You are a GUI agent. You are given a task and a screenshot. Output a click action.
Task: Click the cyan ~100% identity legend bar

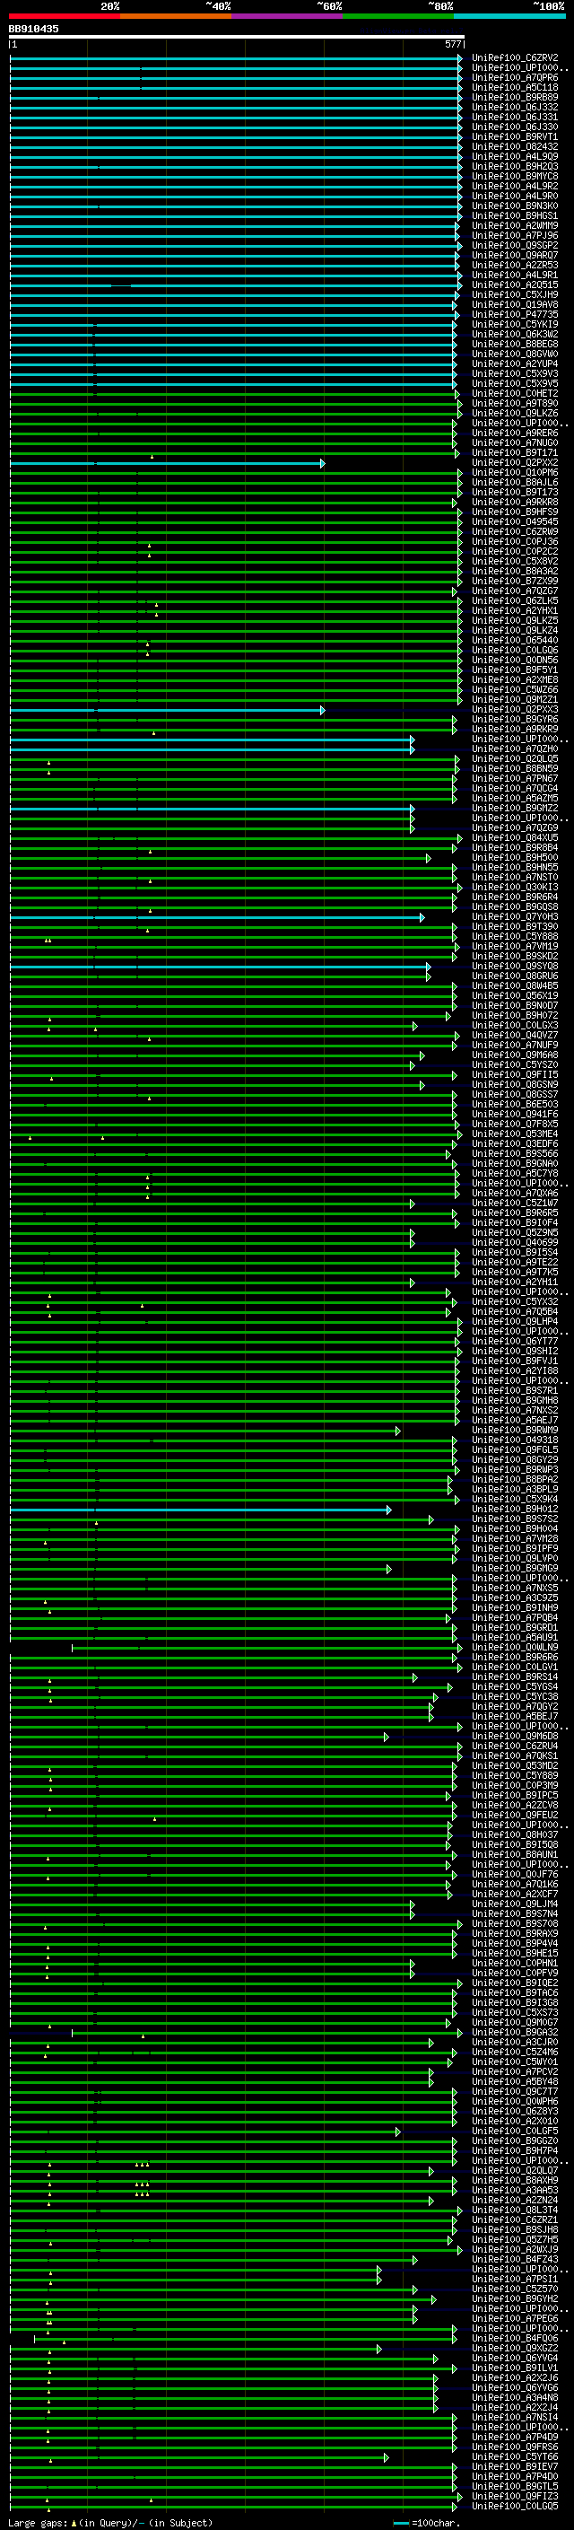click(x=509, y=16)
